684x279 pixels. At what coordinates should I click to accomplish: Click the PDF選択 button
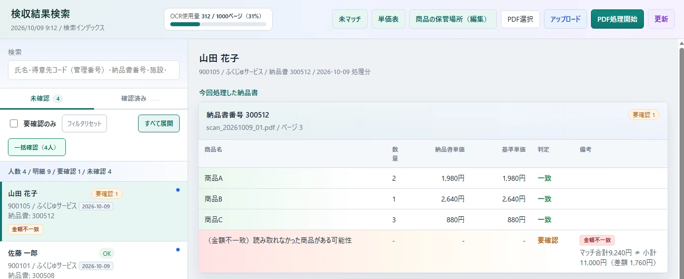coord(520,19)
